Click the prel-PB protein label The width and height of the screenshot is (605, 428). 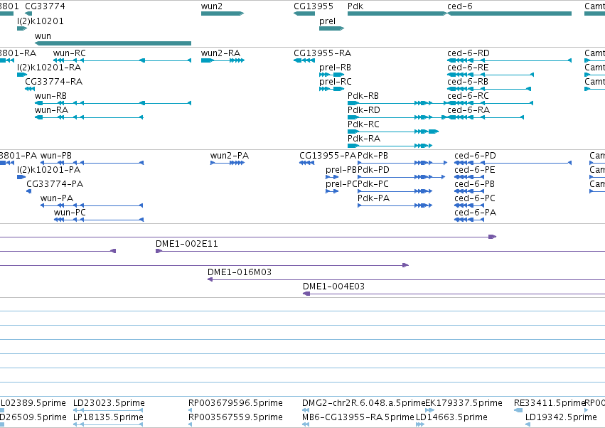341,170
